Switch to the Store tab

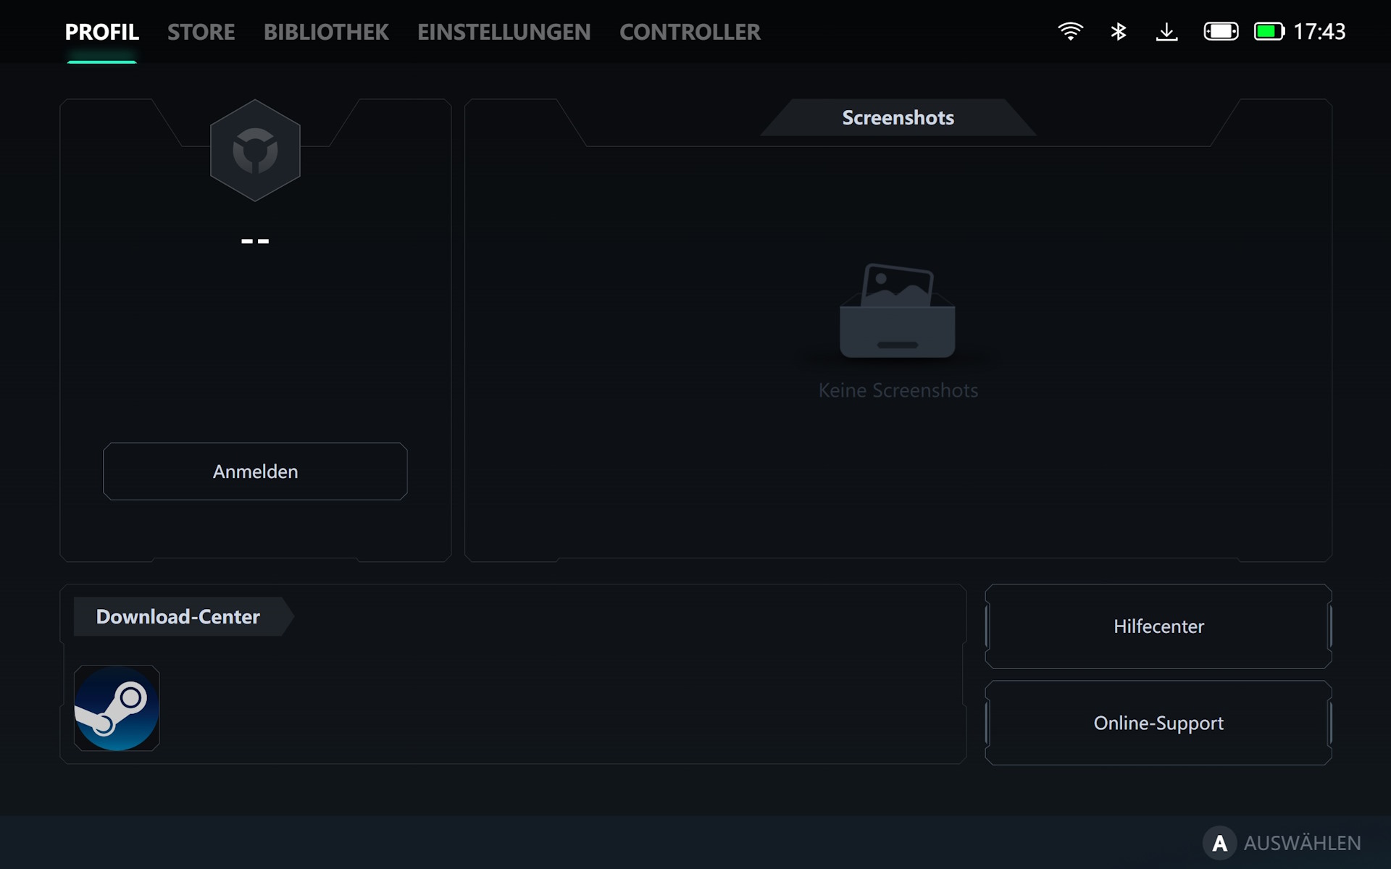pos(201,32)
